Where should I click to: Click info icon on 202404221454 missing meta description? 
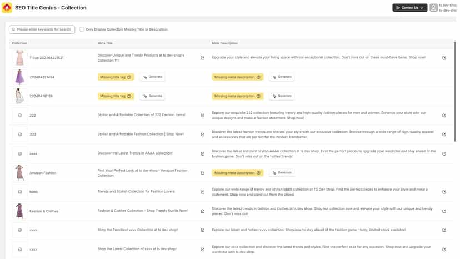click(258, 77)
